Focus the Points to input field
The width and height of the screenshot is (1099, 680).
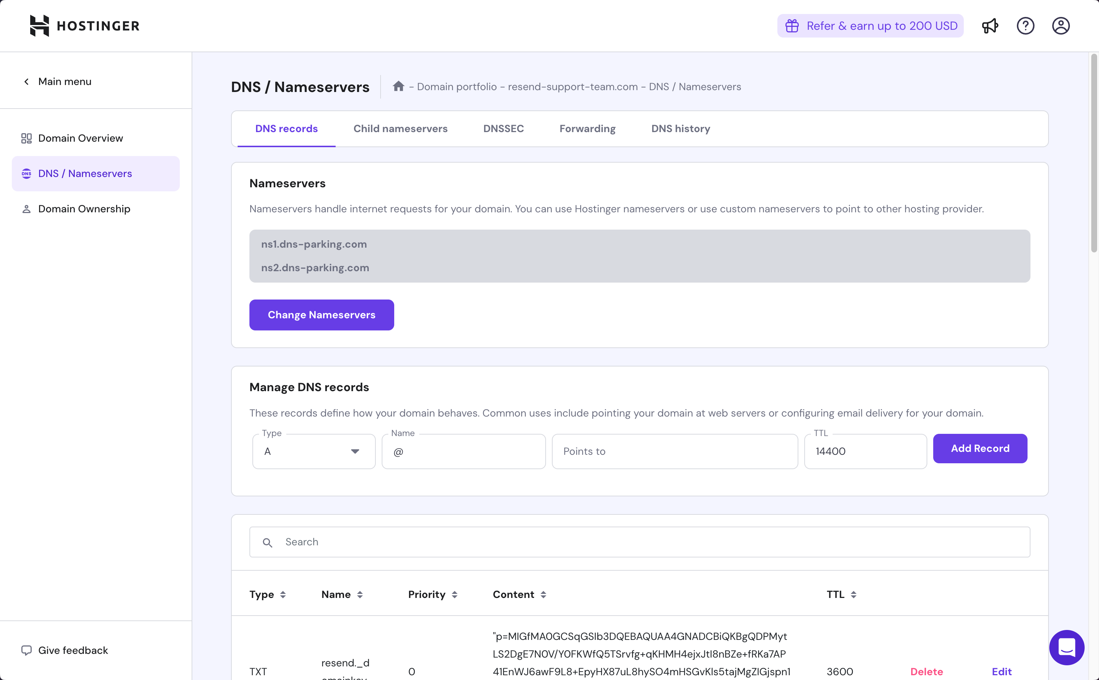(x=675, y=451)
